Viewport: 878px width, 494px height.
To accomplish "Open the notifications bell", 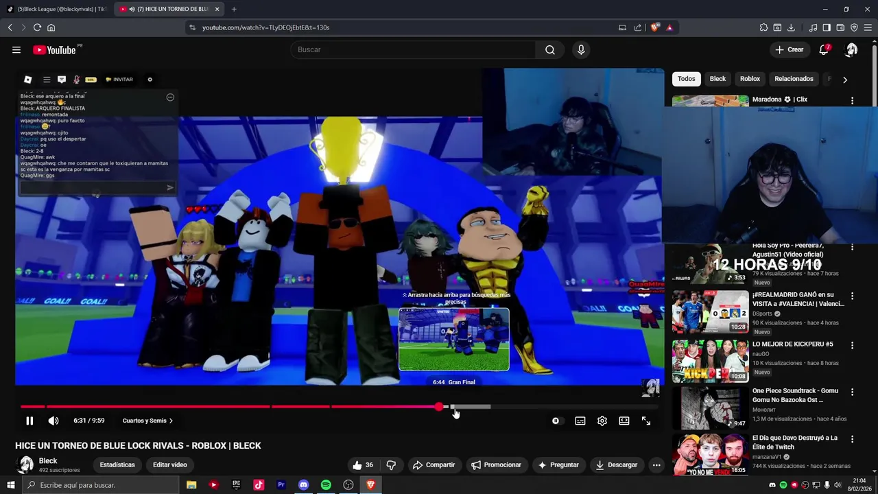I will coord(824,49).
